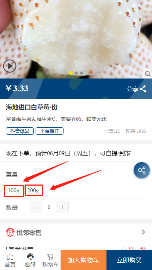Click the share icon in price bar
The height and width of the screenshot is (270, 152).
(143, 89)
